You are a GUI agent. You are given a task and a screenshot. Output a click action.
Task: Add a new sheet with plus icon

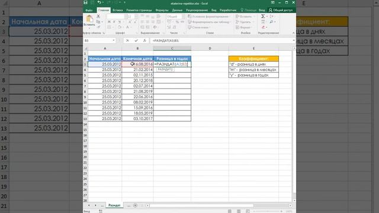pos(136,205)
